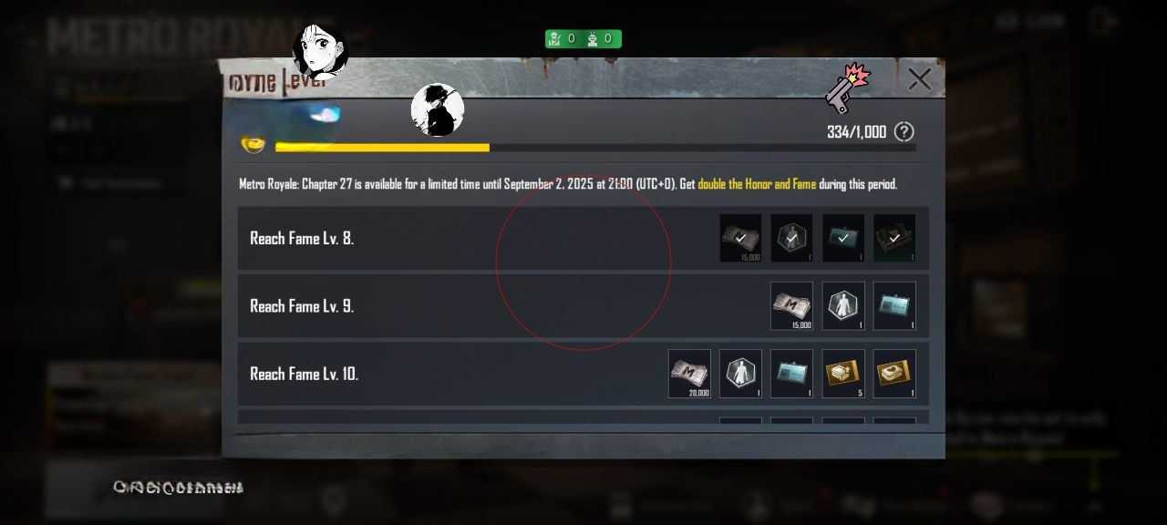Tap the 20,000 Metro cash reward for Lv. 10
The width and height of the screenshot is (1167, 525).
tap(689, 374)
